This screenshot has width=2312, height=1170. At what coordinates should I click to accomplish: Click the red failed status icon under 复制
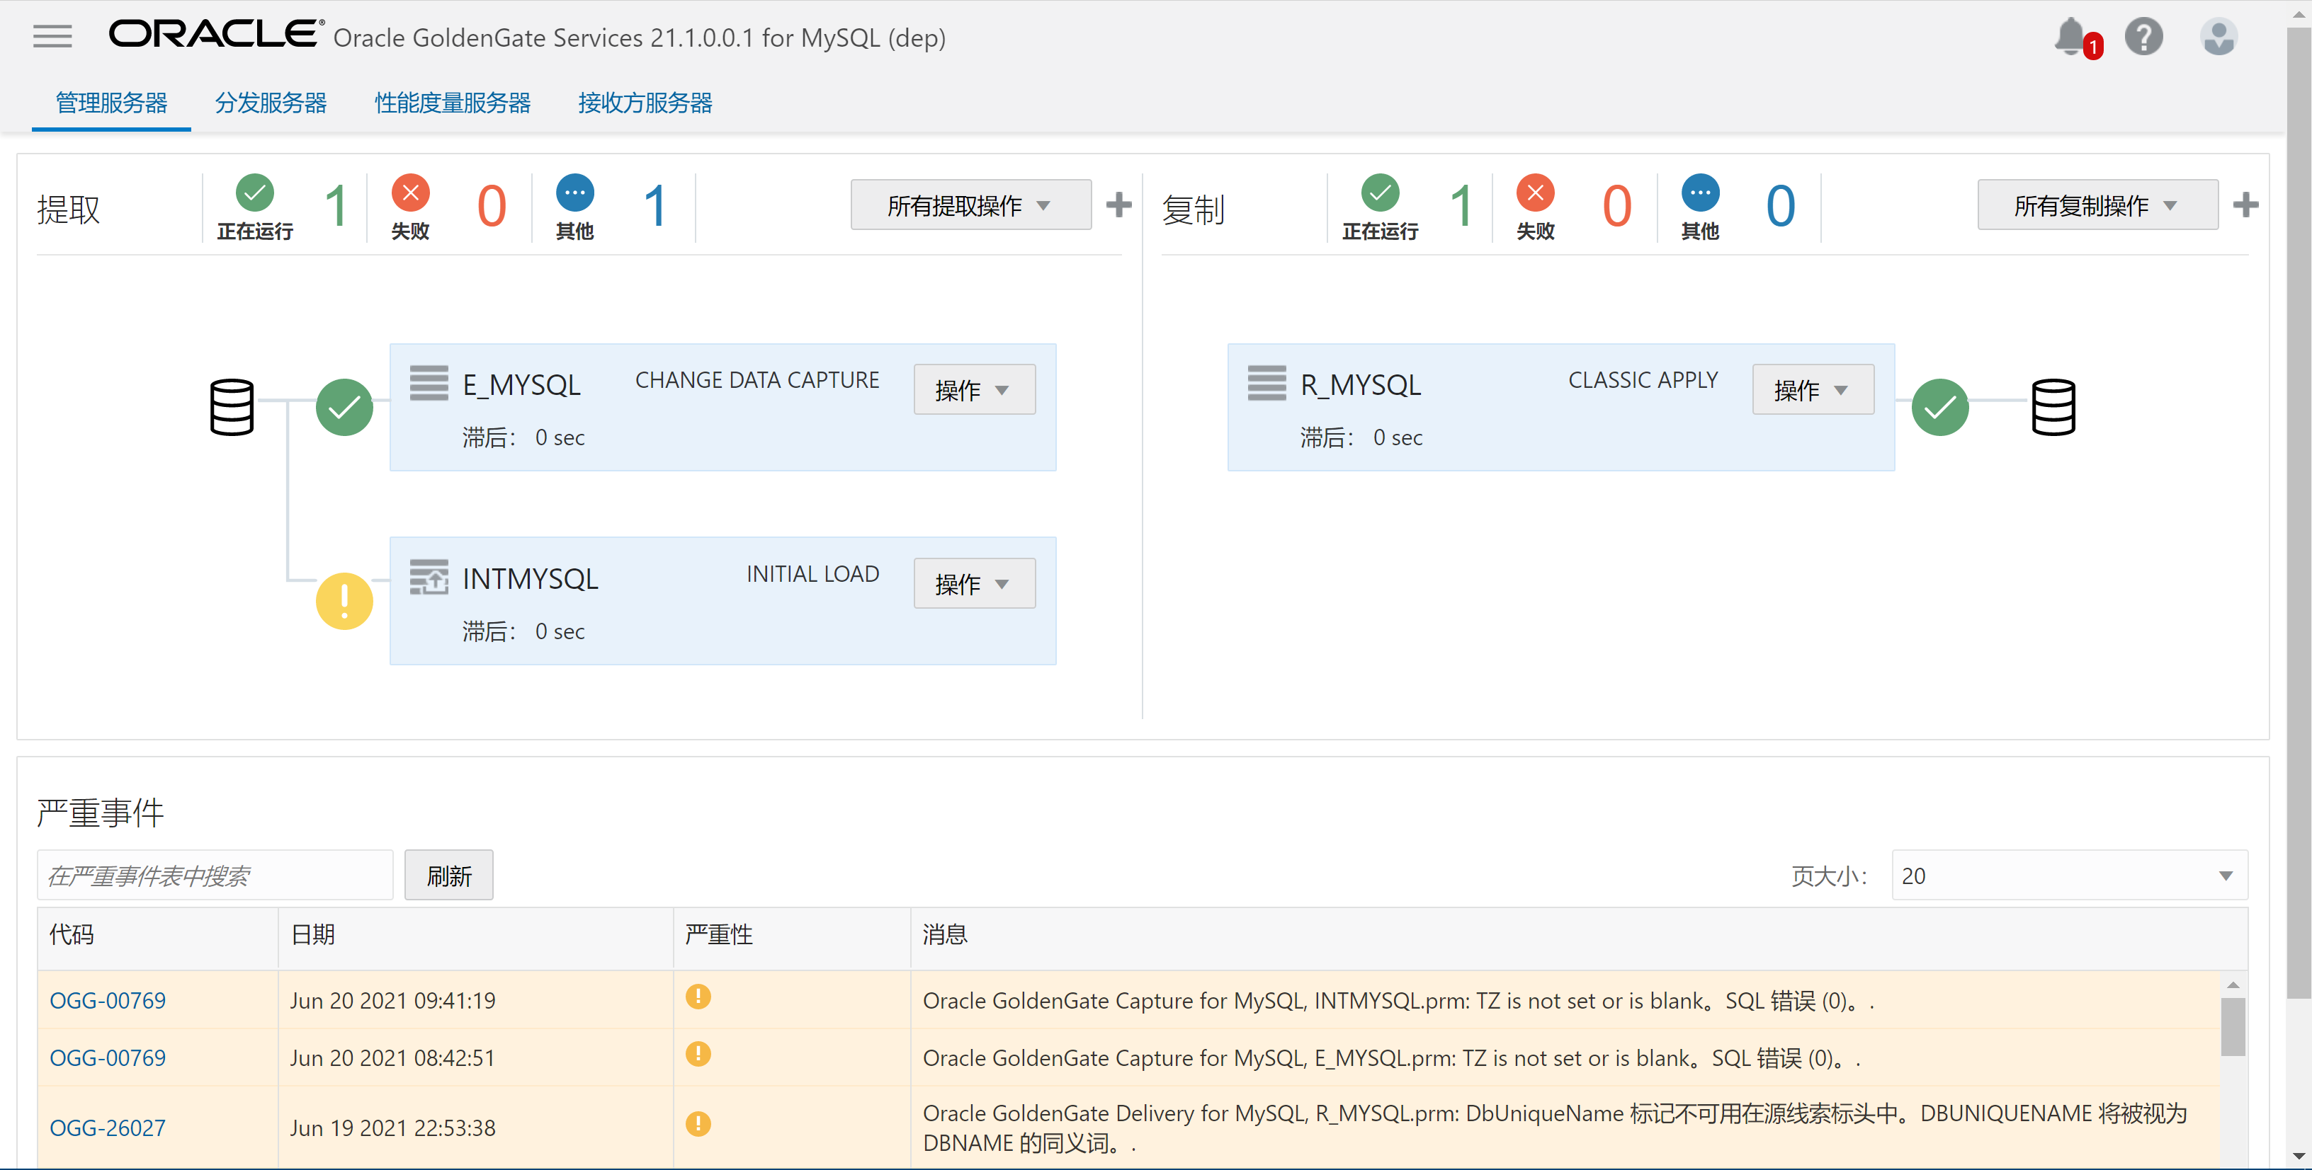[1535, 192]
